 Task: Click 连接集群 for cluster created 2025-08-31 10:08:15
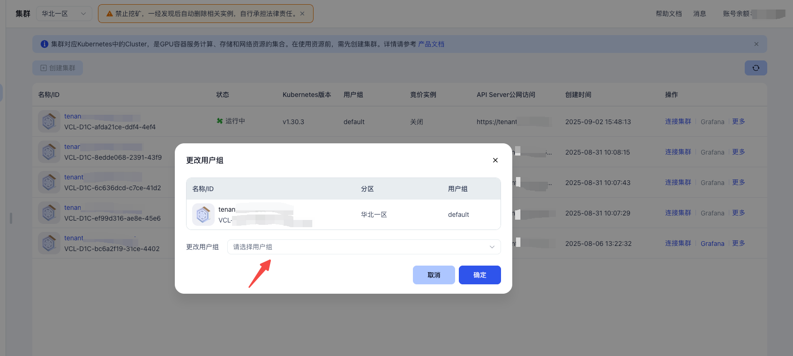click(678, 152)
